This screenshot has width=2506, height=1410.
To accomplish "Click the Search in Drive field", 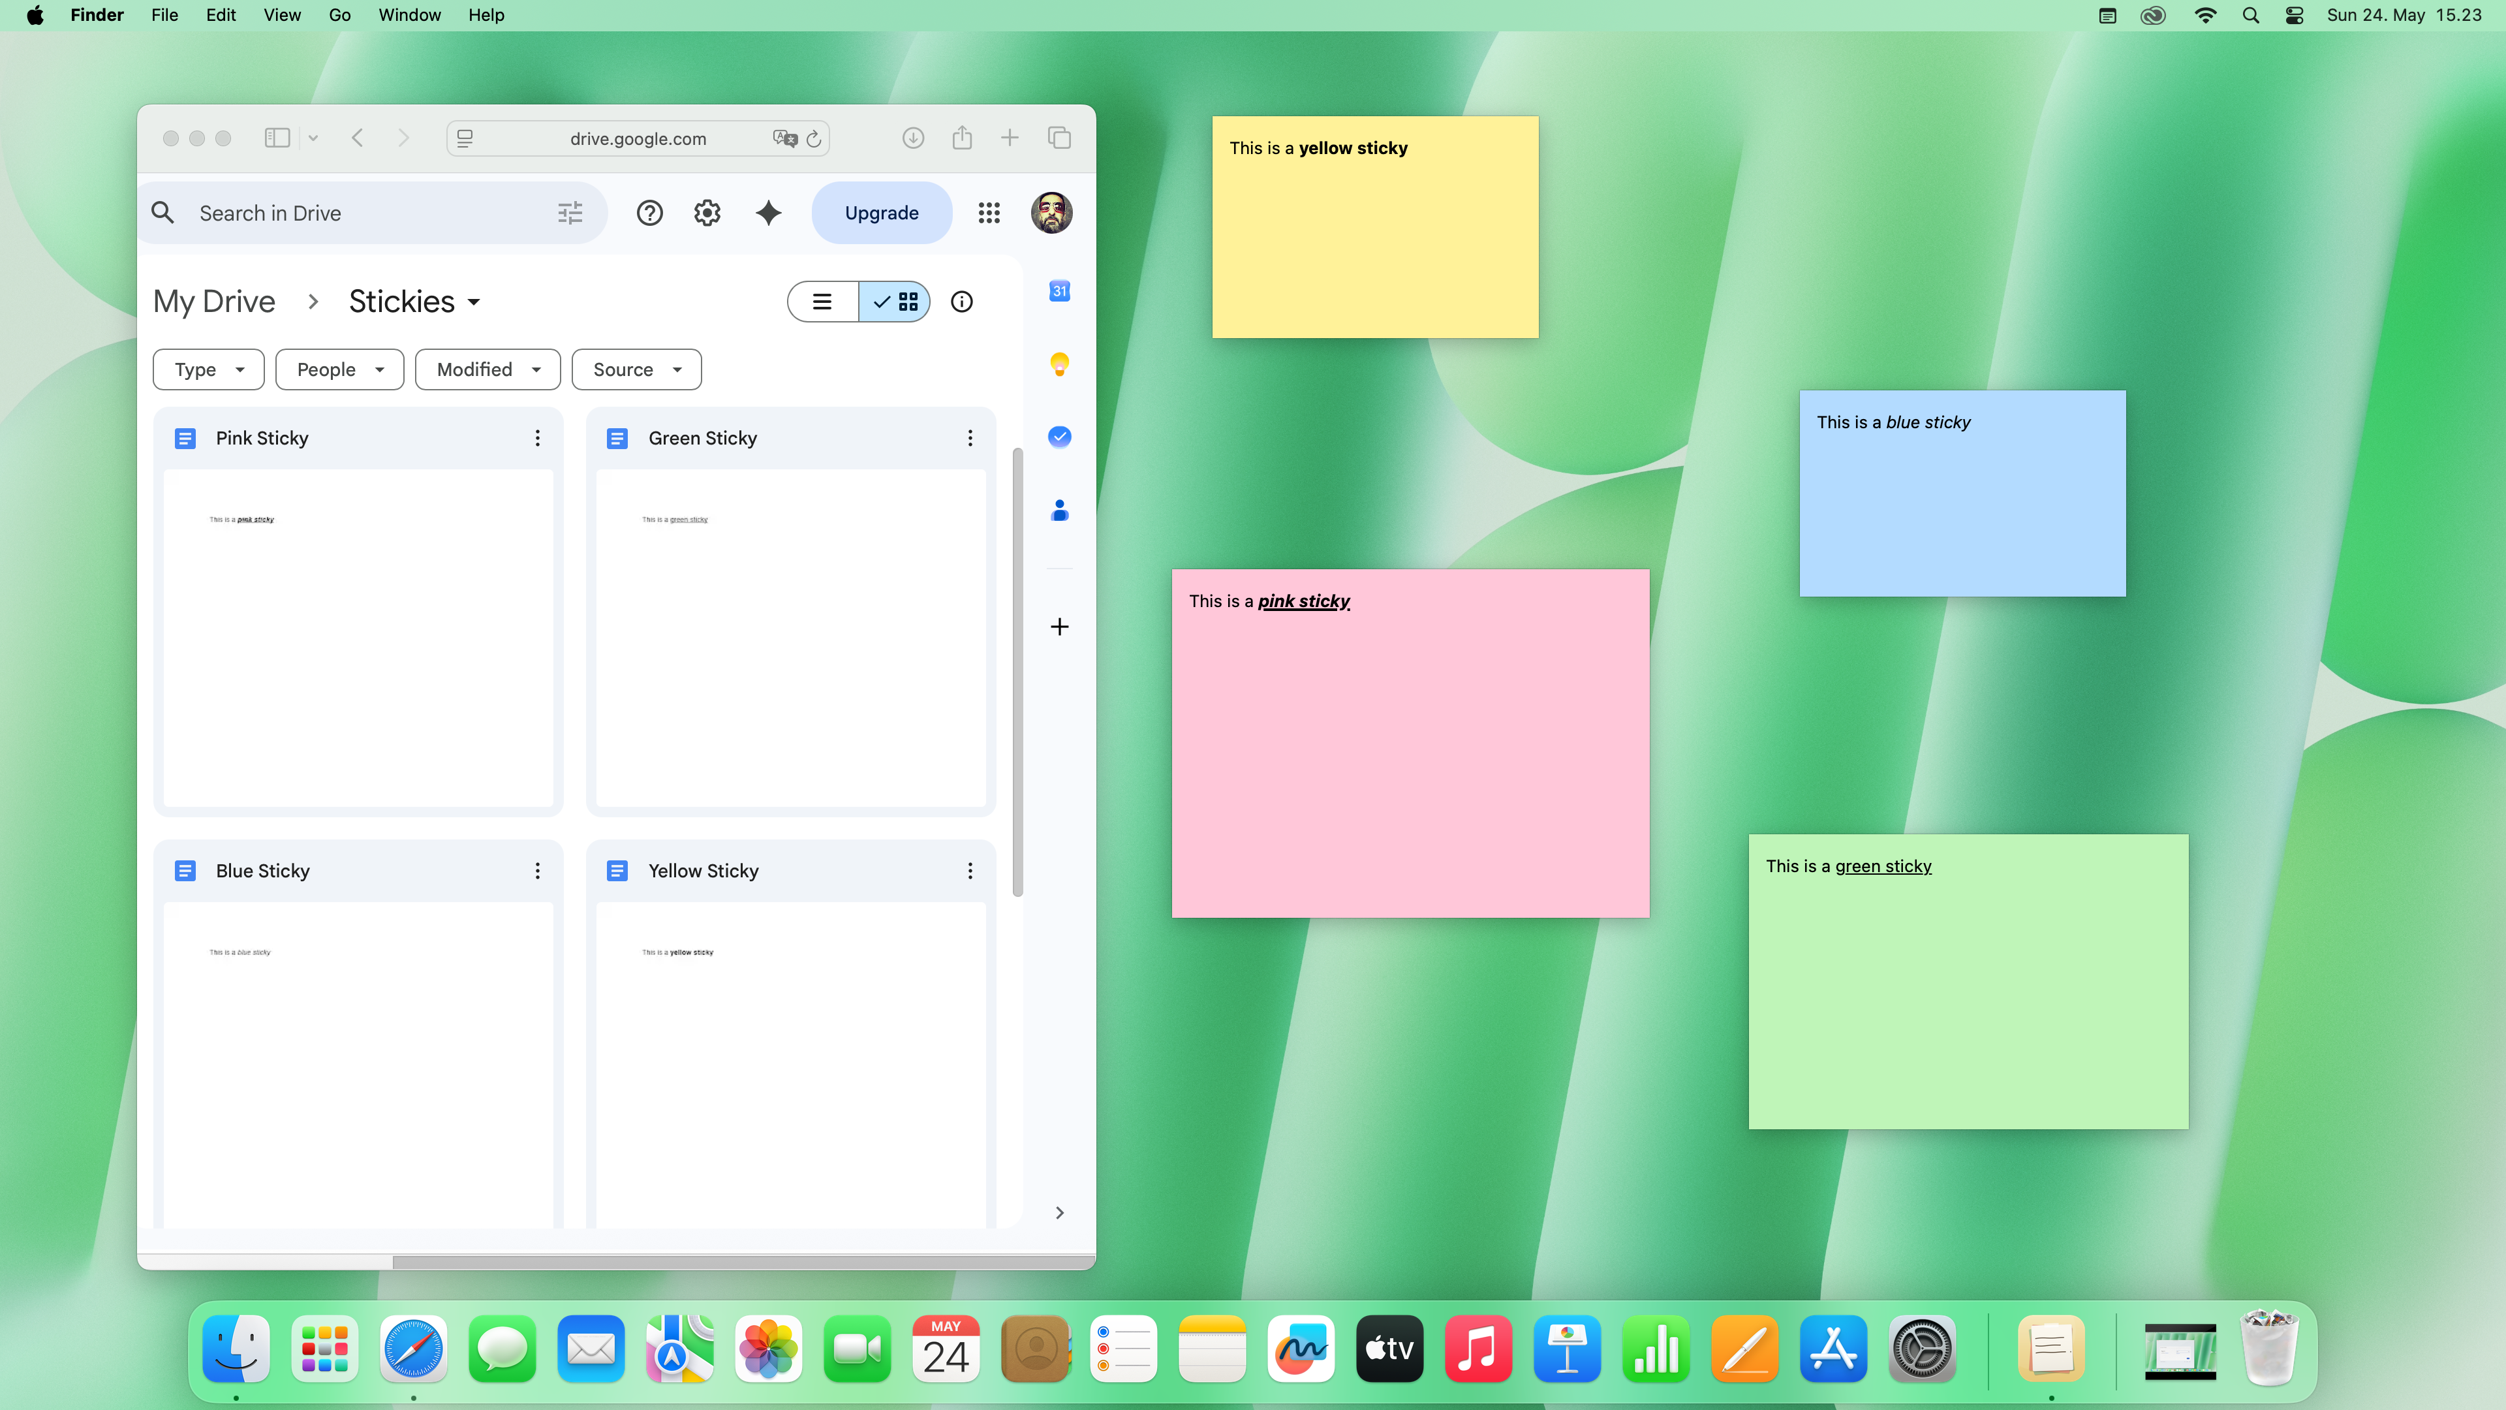I will tap(373, 213).
